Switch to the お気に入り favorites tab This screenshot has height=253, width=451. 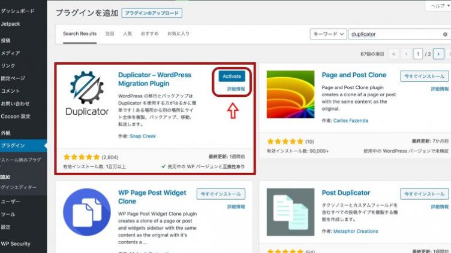click(178, 33)
